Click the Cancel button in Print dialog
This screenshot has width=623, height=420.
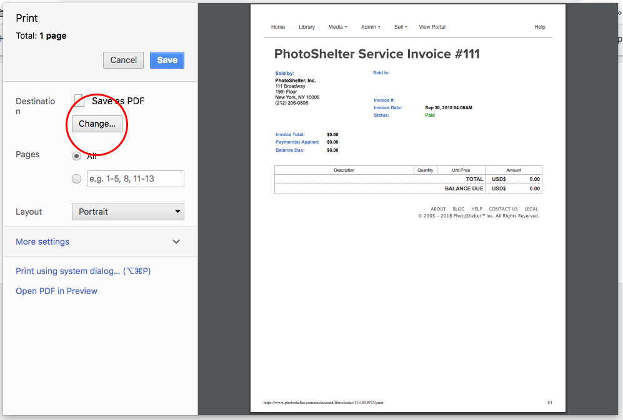tap(123, 61)
